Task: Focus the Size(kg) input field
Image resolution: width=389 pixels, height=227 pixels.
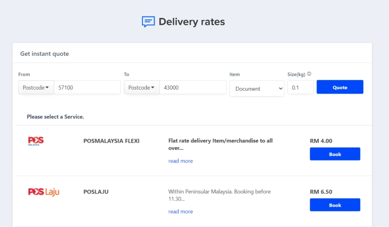Action: click(x=300, y=87)
